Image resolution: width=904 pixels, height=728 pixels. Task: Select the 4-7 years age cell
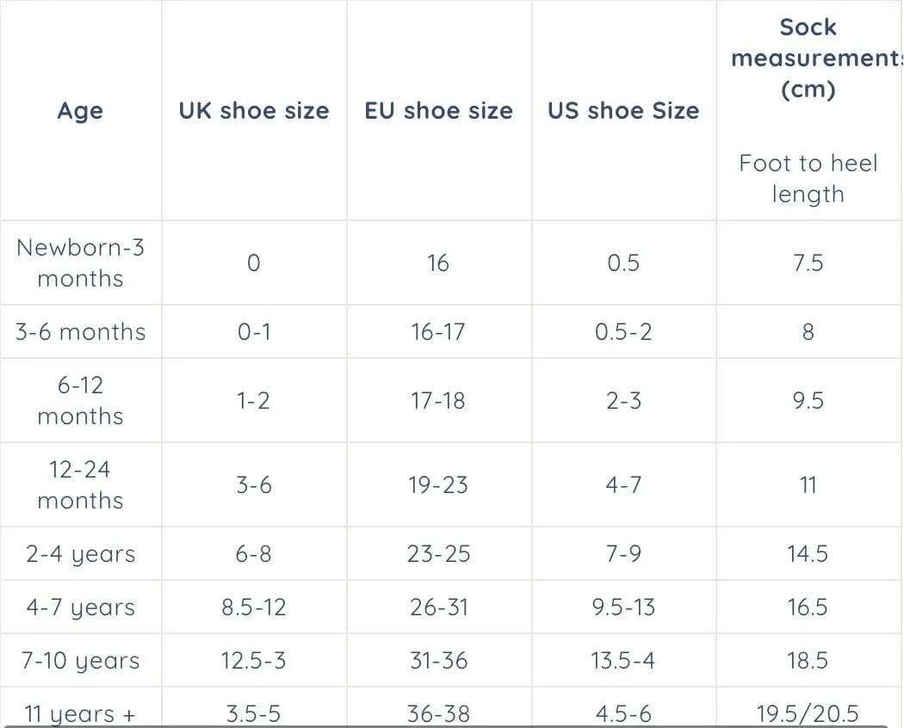click(x=80, y=608)
